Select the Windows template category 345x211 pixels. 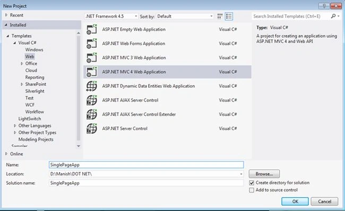point(34,50)
